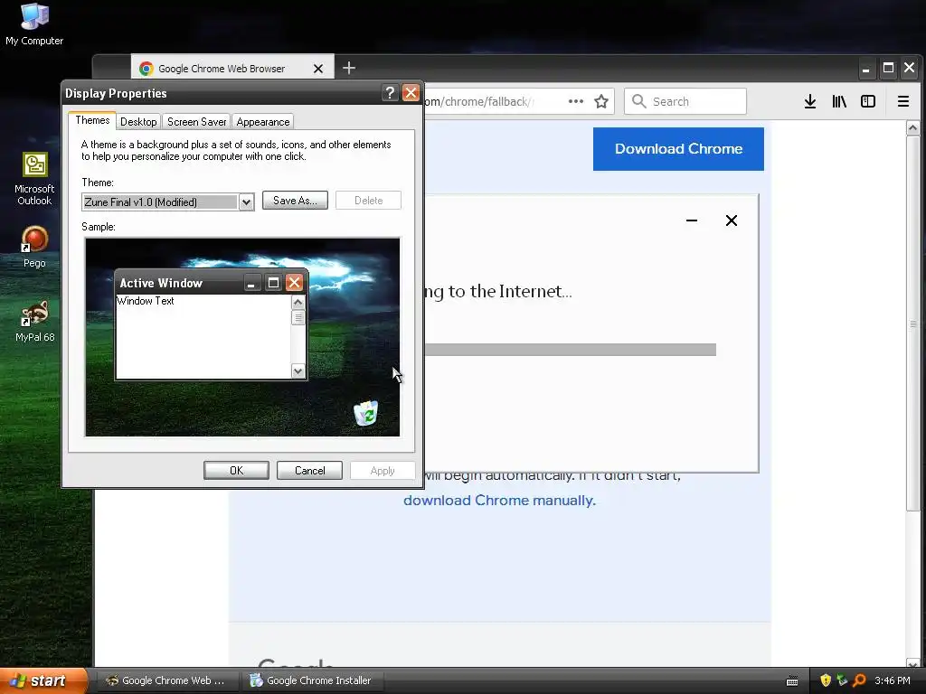
Task: Open the browser library icon
Action: coord(839,101)
